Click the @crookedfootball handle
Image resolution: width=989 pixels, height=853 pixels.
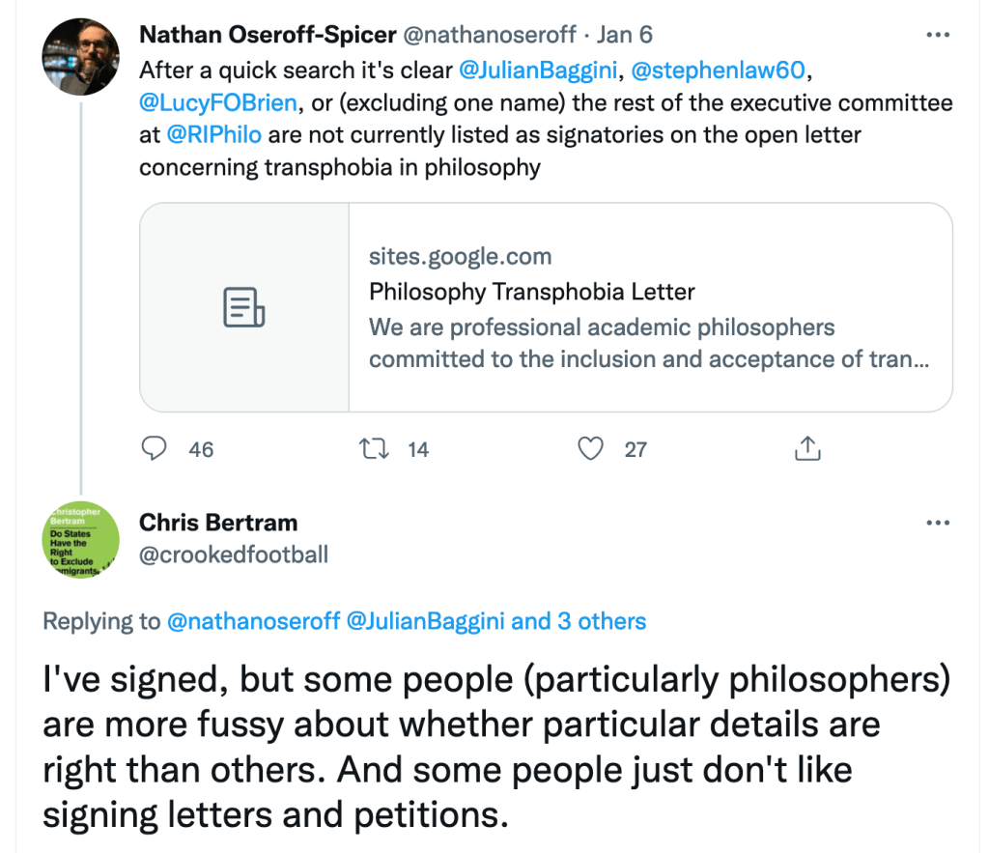[x=234, y=554]
